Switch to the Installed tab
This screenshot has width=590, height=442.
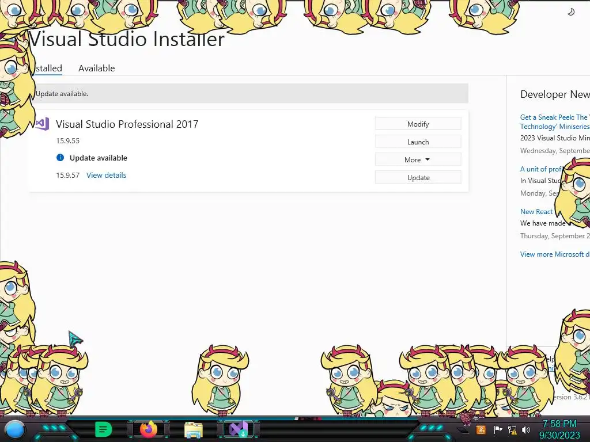pyautogui.click(x=48, y=68)
